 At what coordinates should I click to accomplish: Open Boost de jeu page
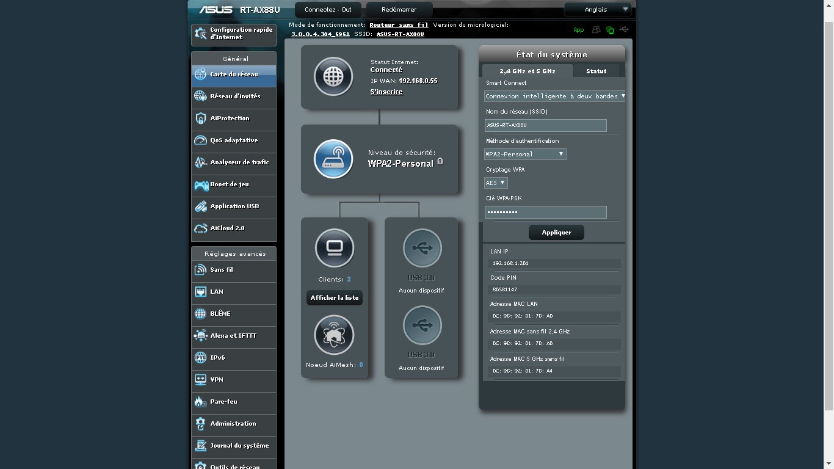coord(234,184)
